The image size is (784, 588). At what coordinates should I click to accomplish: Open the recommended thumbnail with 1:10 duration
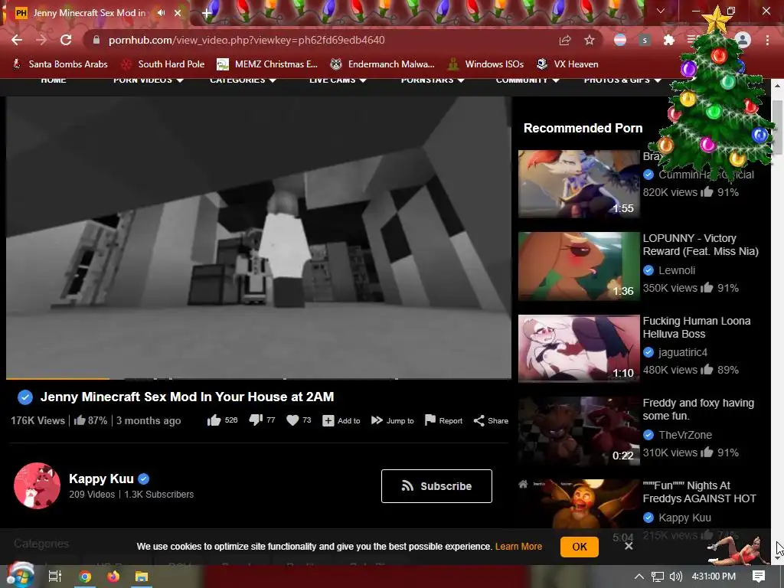(579, 348)
